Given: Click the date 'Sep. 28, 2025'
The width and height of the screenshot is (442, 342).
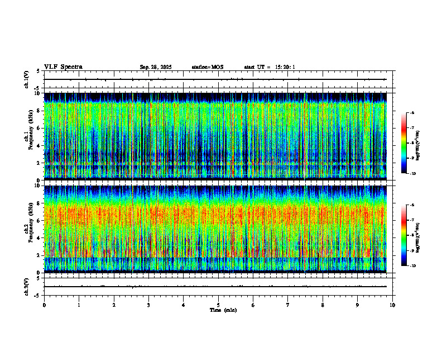Looking at the screenshot, I should pyautogui.click(x=156, y=67).
